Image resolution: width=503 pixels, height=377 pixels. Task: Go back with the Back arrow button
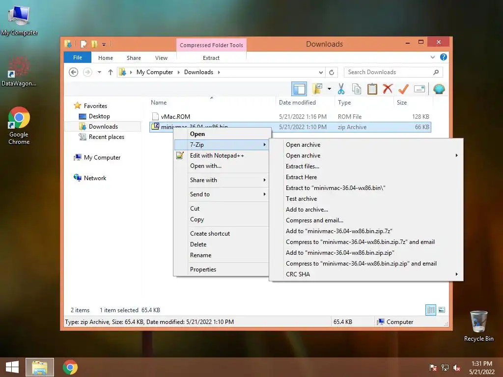(74, 72)
